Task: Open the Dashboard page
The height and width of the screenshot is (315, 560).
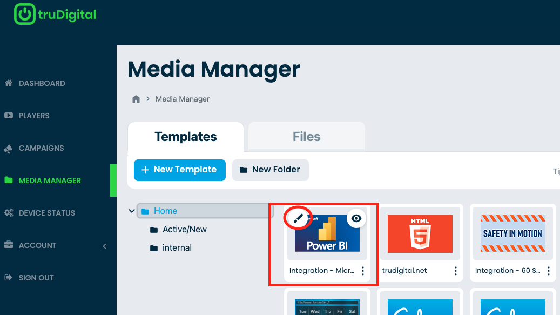Action: pos(42,83)
